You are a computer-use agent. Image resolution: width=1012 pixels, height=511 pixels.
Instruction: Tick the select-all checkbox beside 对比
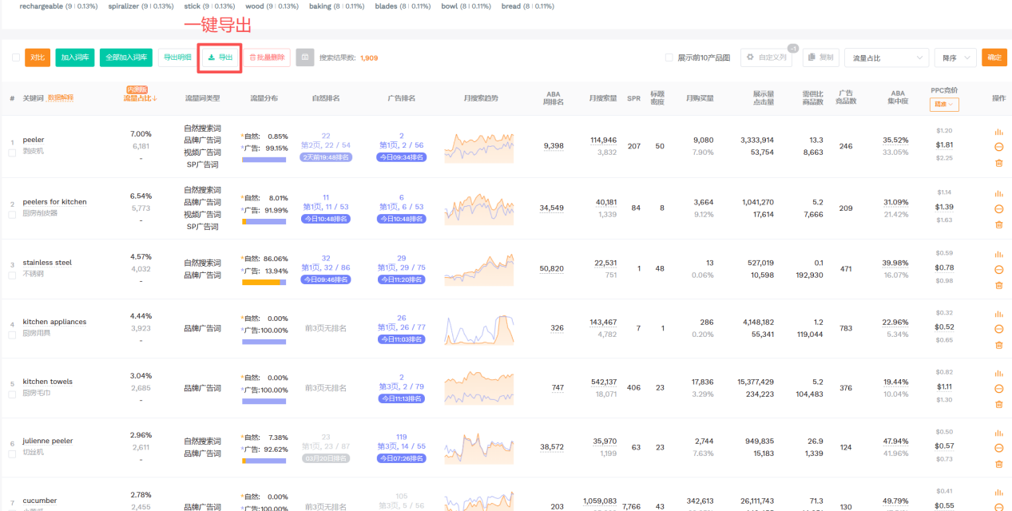point(16,57)
